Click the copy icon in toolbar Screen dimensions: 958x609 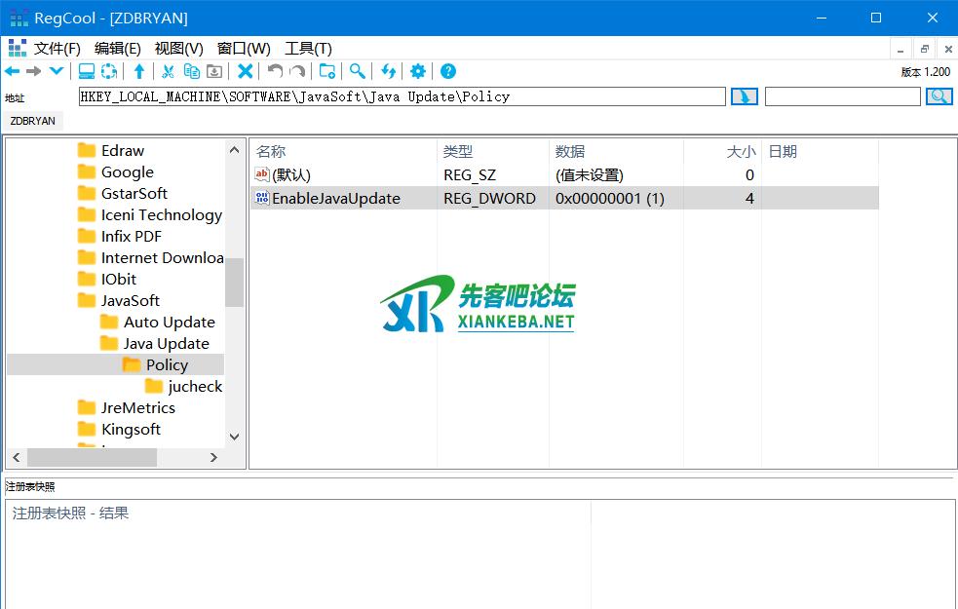(x=192, y=71)
